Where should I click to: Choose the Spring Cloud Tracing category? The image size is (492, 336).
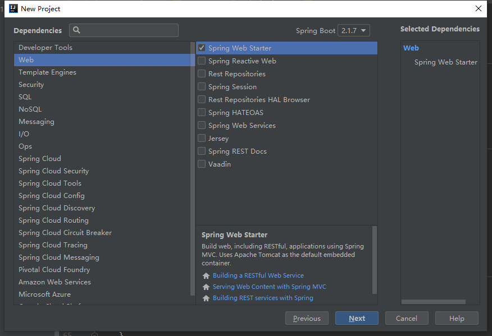[102, 245]
